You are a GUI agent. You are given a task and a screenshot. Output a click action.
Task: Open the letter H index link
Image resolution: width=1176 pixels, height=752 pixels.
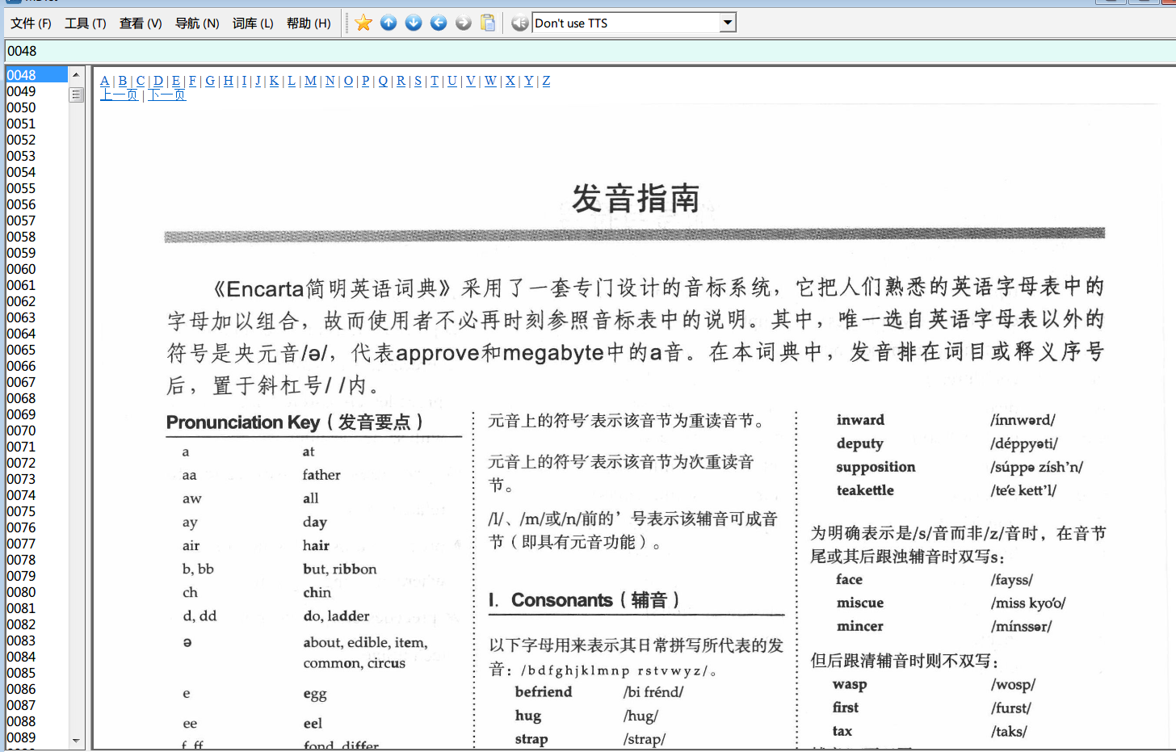(229, 81)
